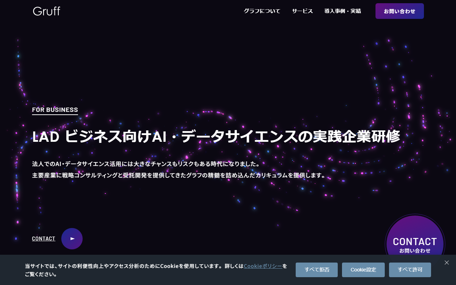Viewport: 456px width, 285px height.
Task: Click the お問い合わせ text under floating CONTACT
Action: pos(415,251)
